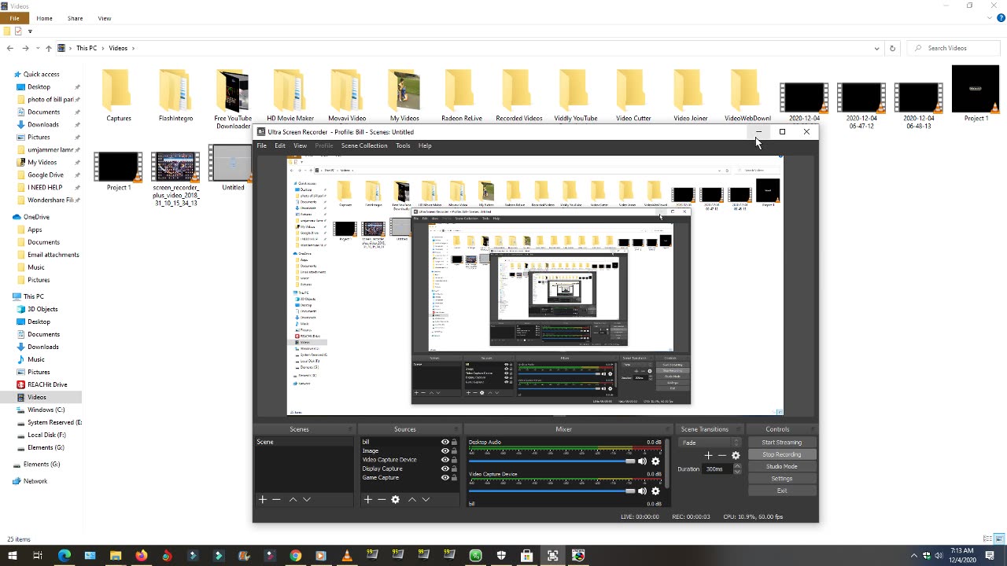Lock the Video Capture Device source
1007x566 pixels.
[454, 460]
